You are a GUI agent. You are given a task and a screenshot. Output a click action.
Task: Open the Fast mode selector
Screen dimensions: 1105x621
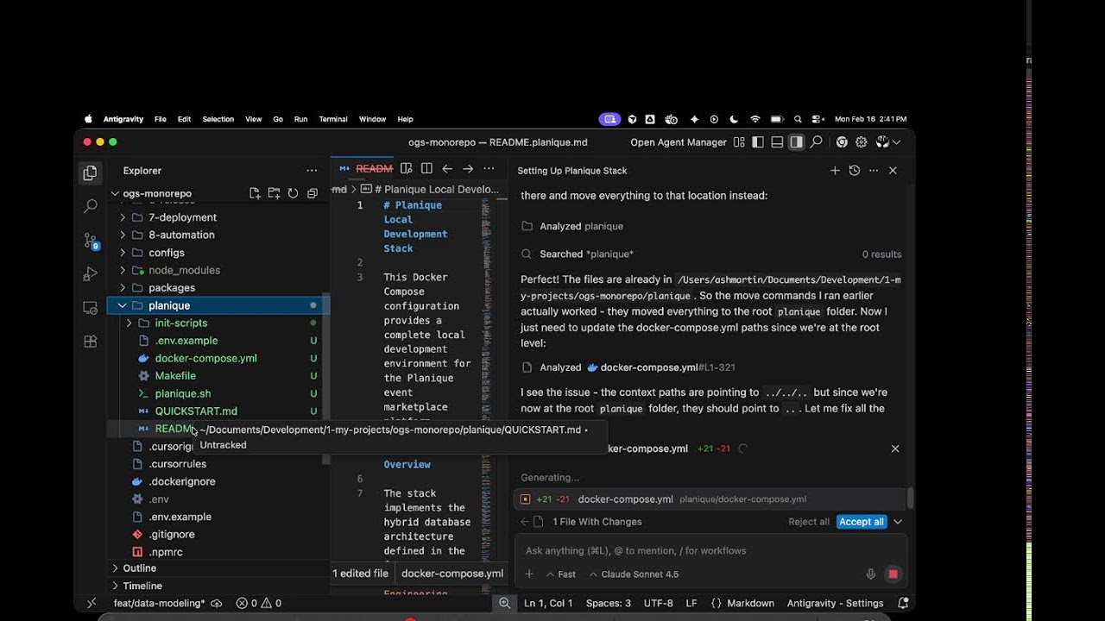(x=561, y=574)
